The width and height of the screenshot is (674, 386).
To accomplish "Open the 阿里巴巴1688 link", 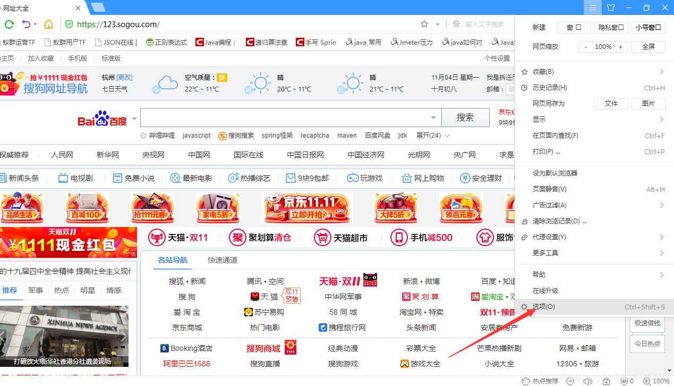I will 186,363.
